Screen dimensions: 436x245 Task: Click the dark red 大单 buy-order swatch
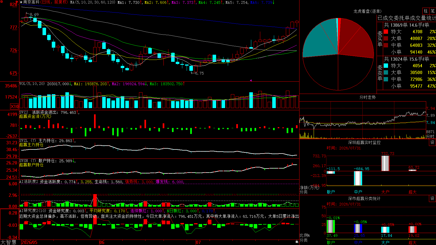386,38
